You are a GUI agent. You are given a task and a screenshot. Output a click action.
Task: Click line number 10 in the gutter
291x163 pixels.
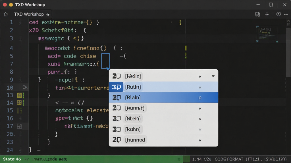(x=10, y=88)
